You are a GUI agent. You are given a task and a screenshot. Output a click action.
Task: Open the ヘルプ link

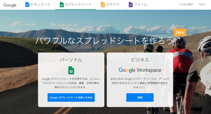click(202, 5)
